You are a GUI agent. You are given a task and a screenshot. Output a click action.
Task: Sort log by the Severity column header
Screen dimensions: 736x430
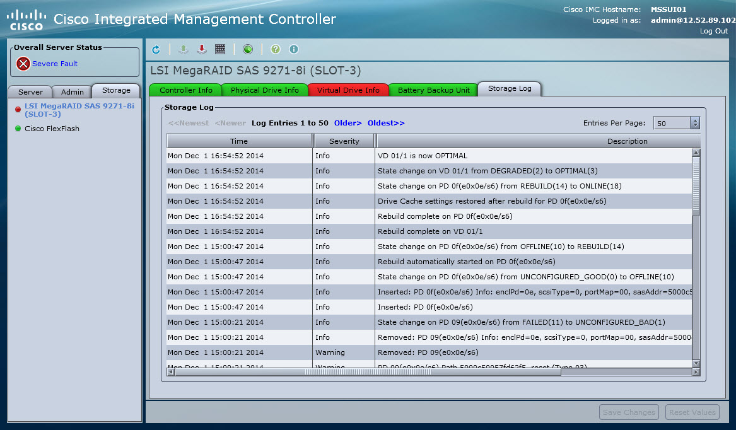(344, 141)
